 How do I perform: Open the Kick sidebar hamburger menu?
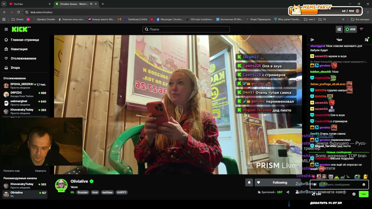click(6, 29)
